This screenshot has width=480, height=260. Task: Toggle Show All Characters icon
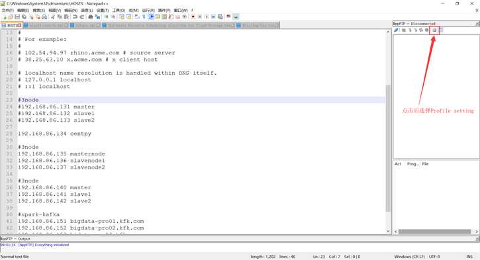[144, 17]
